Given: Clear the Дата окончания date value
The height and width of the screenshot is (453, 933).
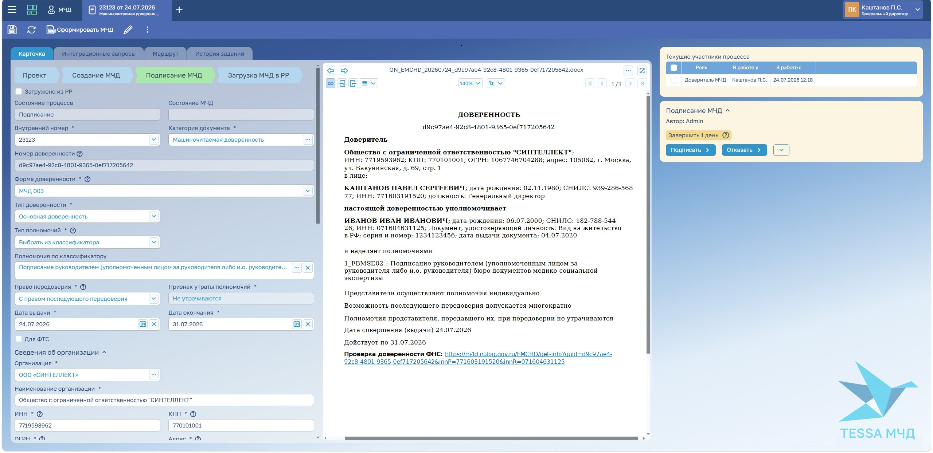Looking at the screenshot, I should pyautogui.click(x=308, y=324).
